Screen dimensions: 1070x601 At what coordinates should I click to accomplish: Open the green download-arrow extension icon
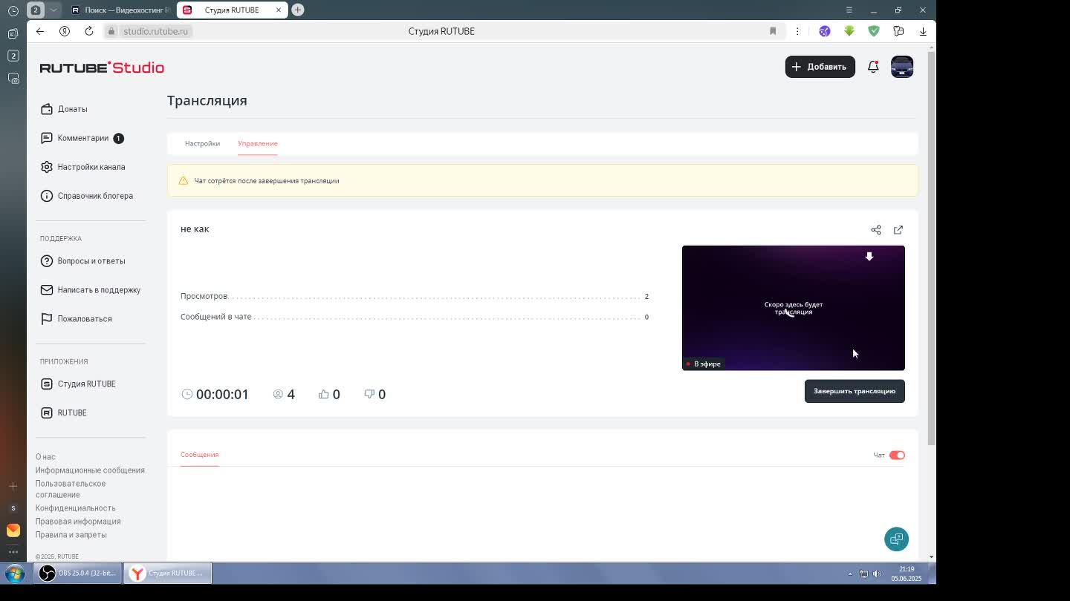(849, 31)
